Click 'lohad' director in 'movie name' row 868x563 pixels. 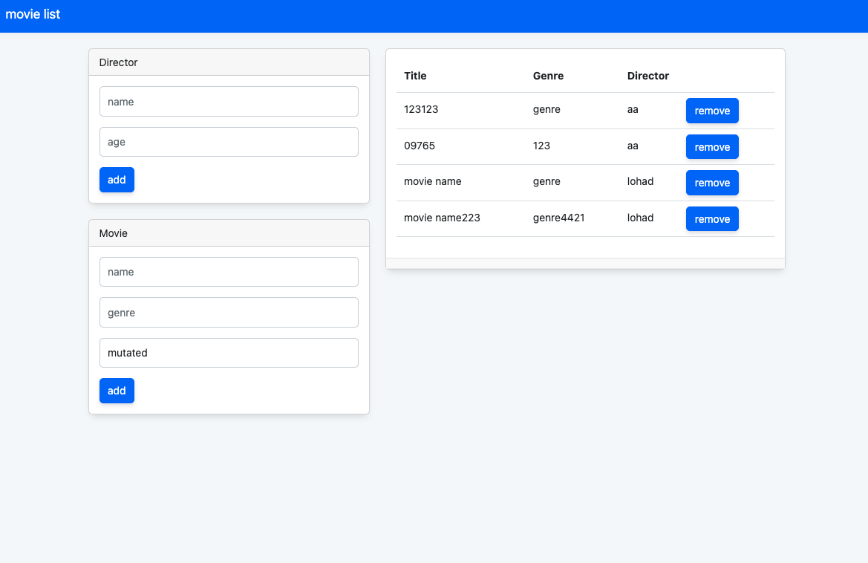[640, 181]
